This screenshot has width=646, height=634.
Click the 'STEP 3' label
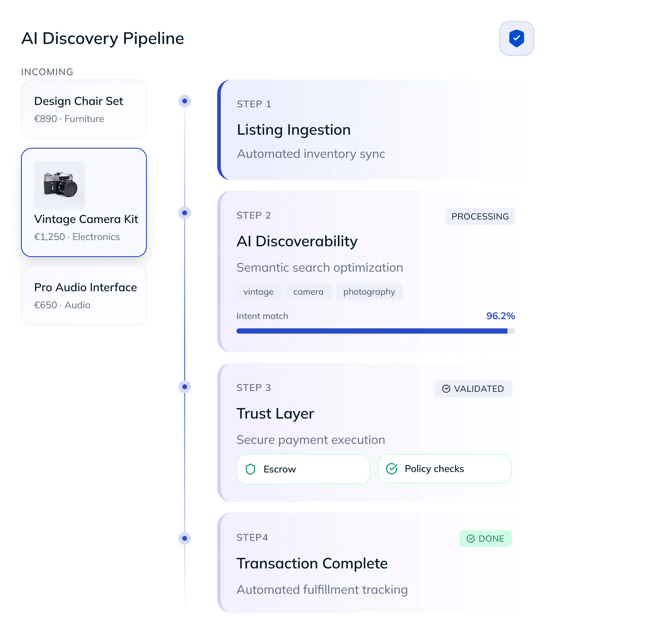(x=254, y=387)
